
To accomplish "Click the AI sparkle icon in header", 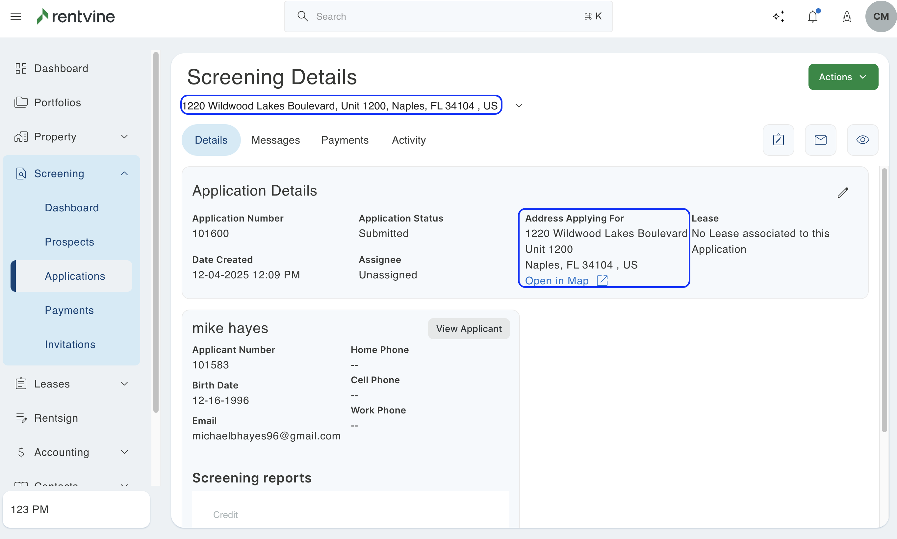I will pos(779,16).
